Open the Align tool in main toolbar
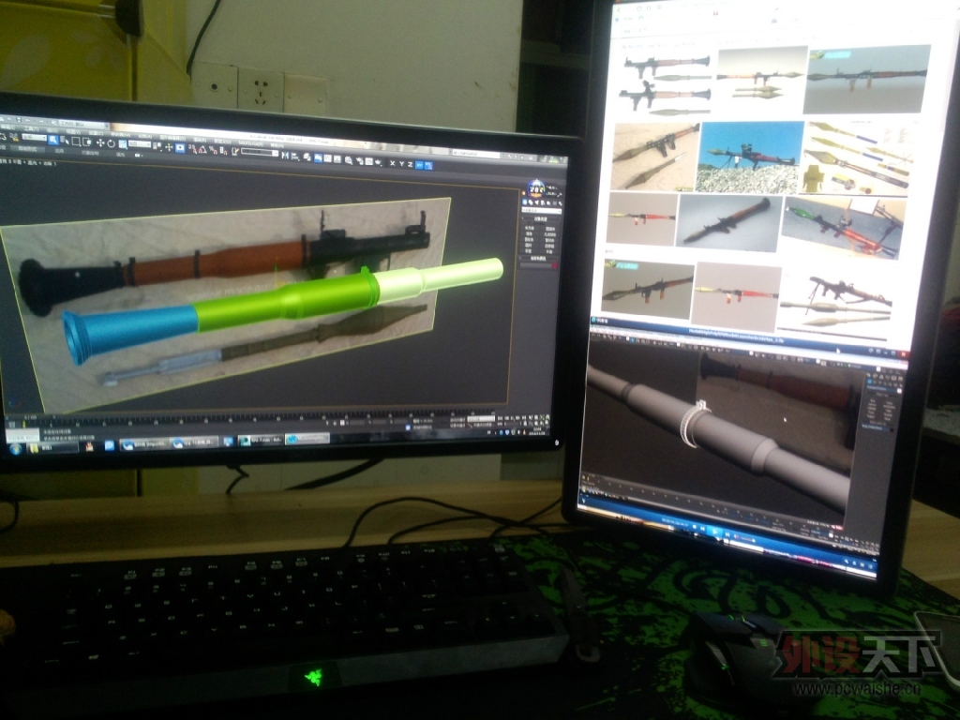 coord(294,157)
